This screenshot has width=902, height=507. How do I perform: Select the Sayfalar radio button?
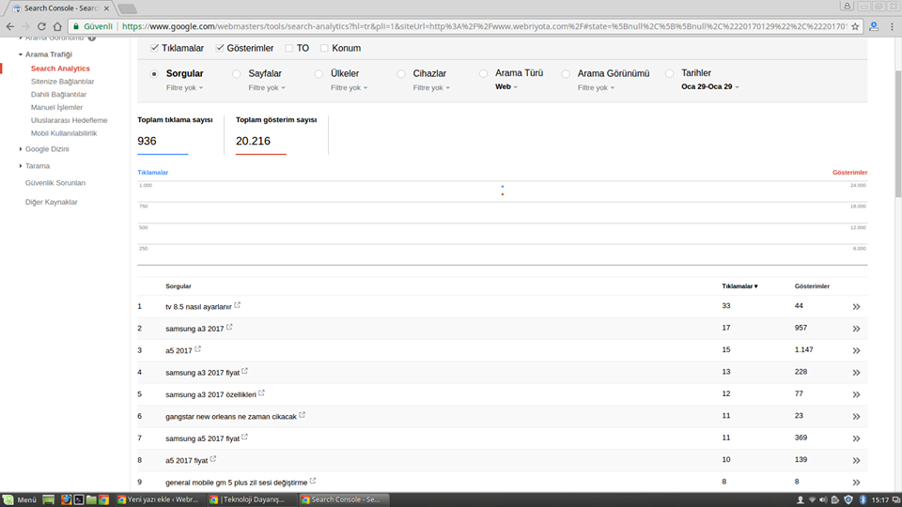pyautogui.click(x=237, y=73)
